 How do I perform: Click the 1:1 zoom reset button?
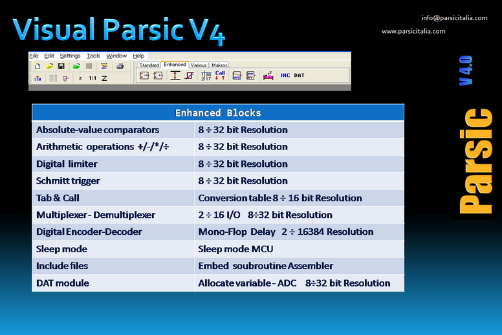[x=93, y=78]
